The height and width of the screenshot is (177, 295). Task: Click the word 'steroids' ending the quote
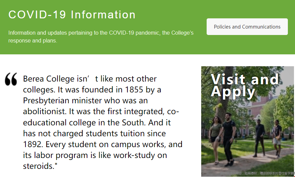(38, 166)
